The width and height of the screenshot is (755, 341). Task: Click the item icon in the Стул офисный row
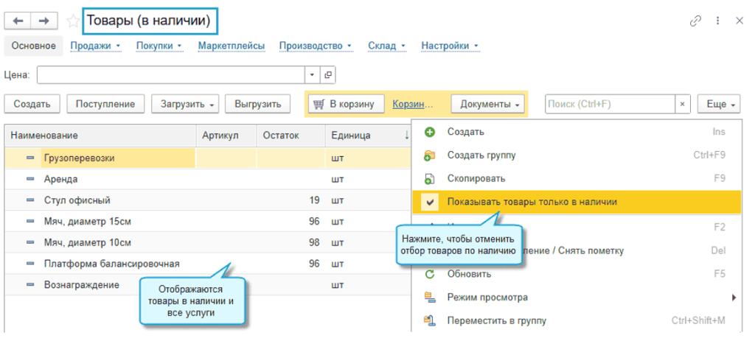pyautogui.click(x=29, y=200)
